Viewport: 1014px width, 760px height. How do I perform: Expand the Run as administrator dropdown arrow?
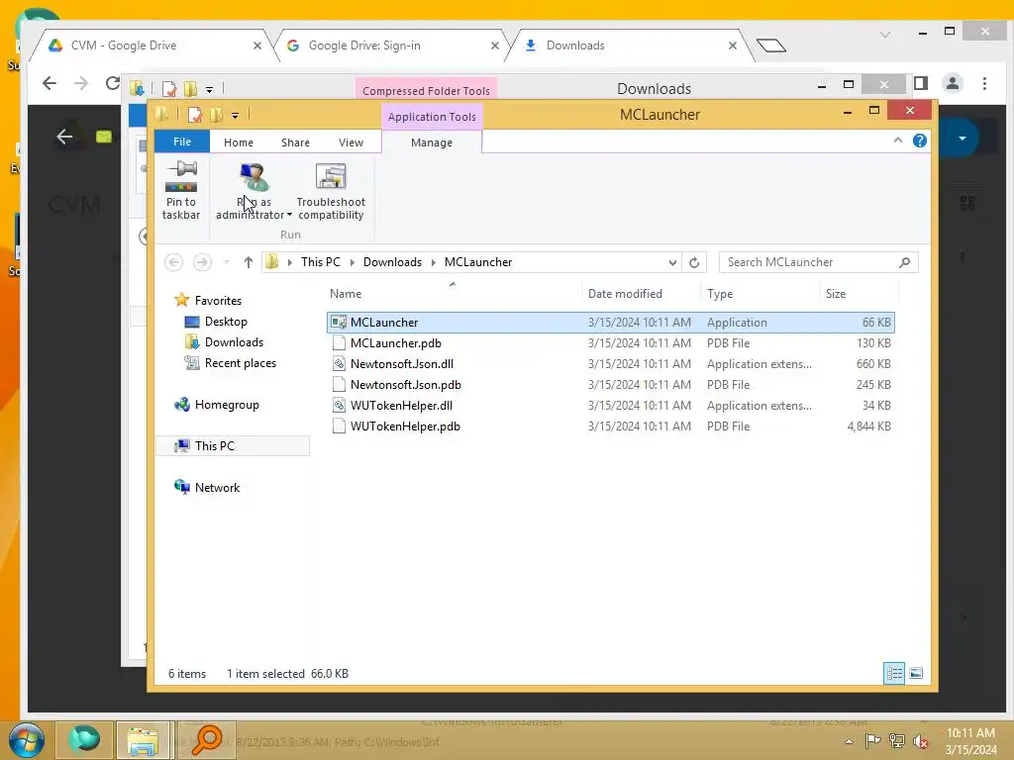pyautogui.click(x=289, y=215)
